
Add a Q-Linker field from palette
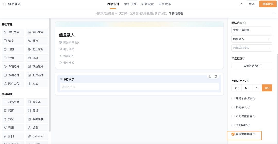pyautogui.click(x=37, y=136)
